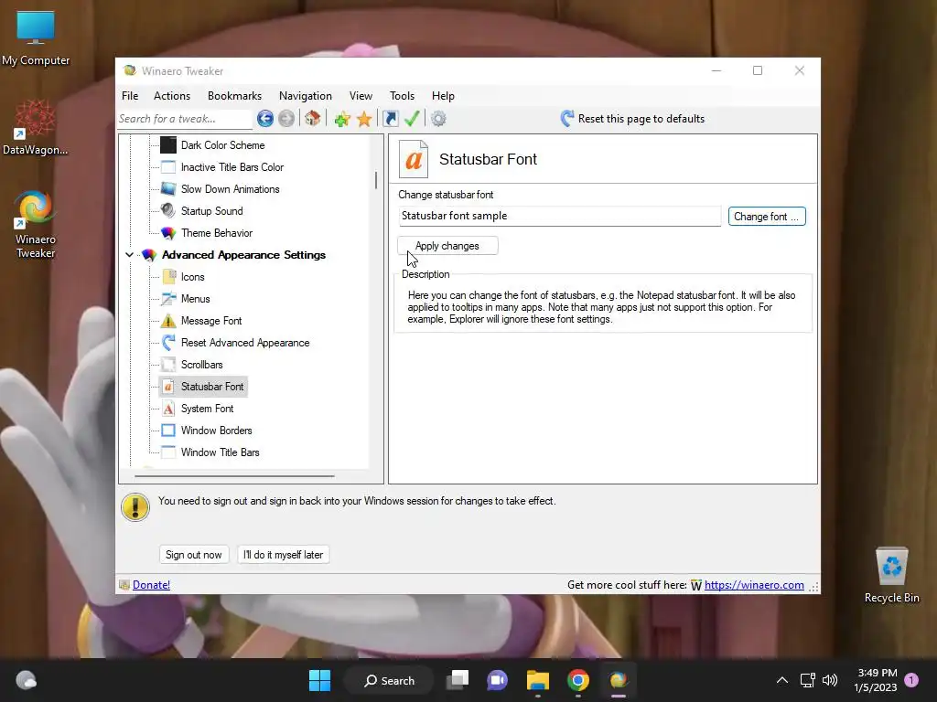Click the export shortcut arrow toolbar icon

(x=390, y=119)
